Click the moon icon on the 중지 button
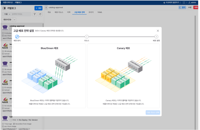This screenshot has width=200, height=130. [180, 7]
